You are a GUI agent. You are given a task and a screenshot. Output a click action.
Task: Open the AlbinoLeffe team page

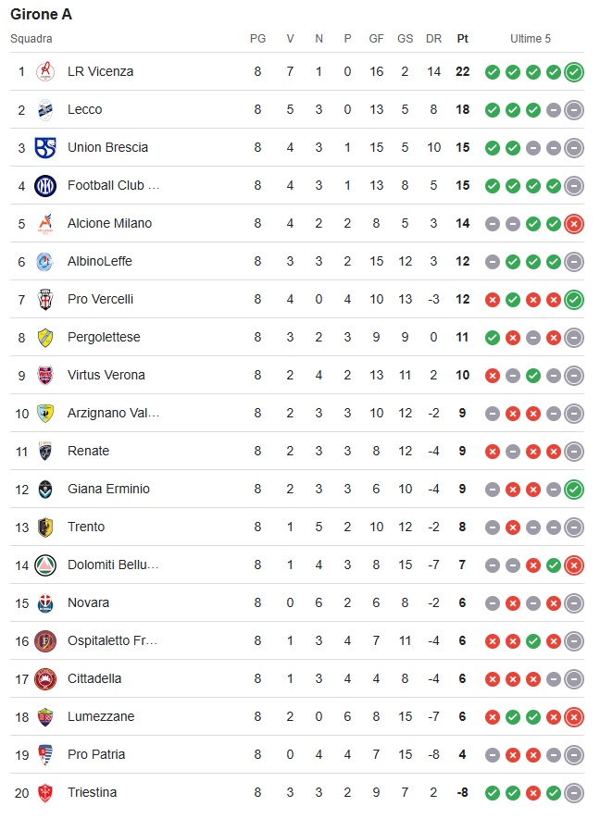pyautogui.click(x=99, y=261)
